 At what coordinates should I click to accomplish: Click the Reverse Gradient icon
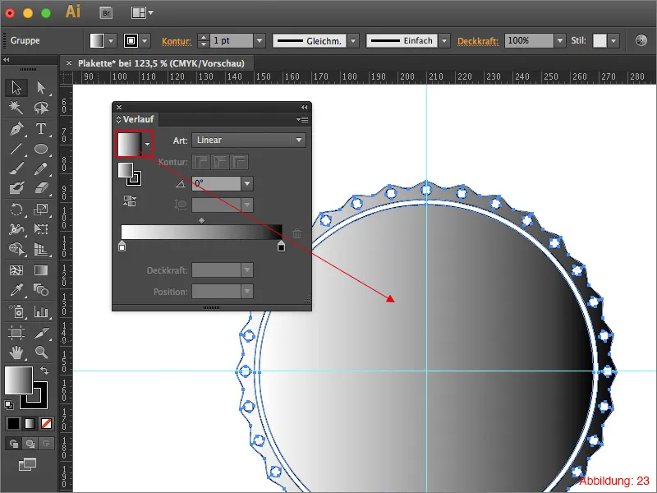tap(130, 200)
